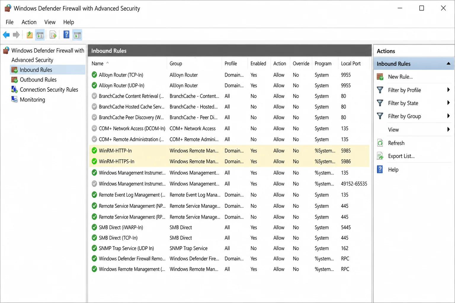Open the View menu in the menu bar
The height and width of the screenshot is (303, 455).
pyautogui.click(x=50, y=22)
